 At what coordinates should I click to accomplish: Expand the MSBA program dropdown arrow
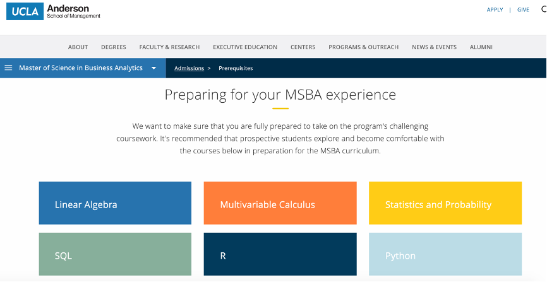153,68
